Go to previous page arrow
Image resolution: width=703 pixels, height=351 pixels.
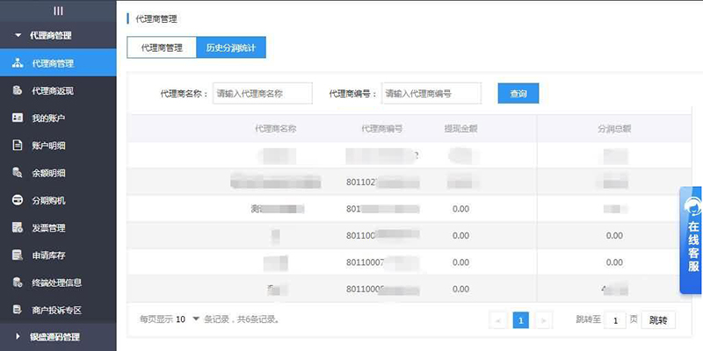[498, 320]
